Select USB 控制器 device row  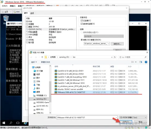[51, 35]
